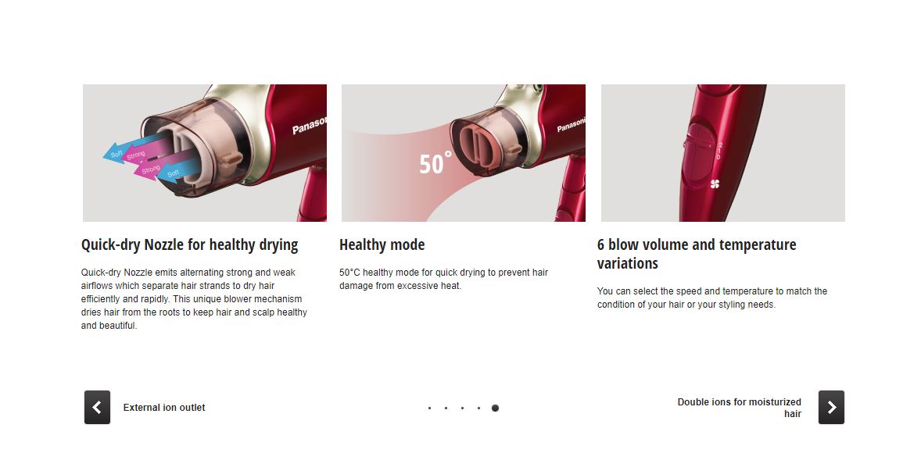Click the Quick-dry Nozzle product image
The width and height of the screenshot is (921, 453).
(x=204, y=153)
